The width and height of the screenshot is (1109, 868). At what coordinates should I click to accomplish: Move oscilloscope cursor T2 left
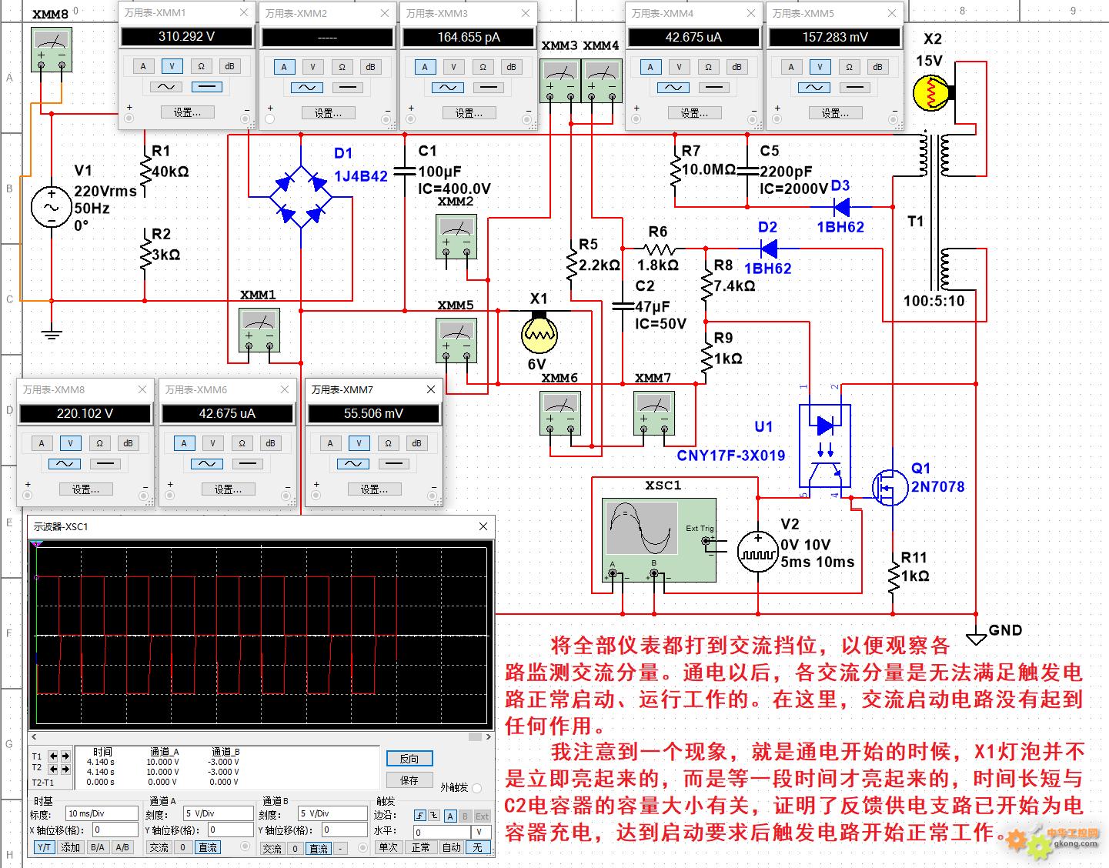click(x=53, y=769)
